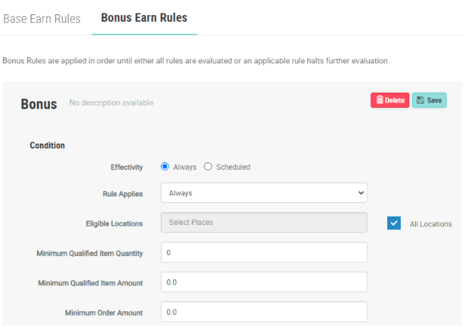Uncheck the All Locations checkbox

tap(393, 224)
